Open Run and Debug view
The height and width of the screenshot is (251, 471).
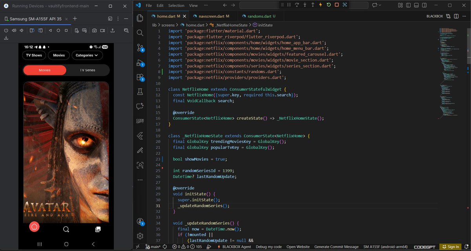pyautogui.click(x=140, y=62)
